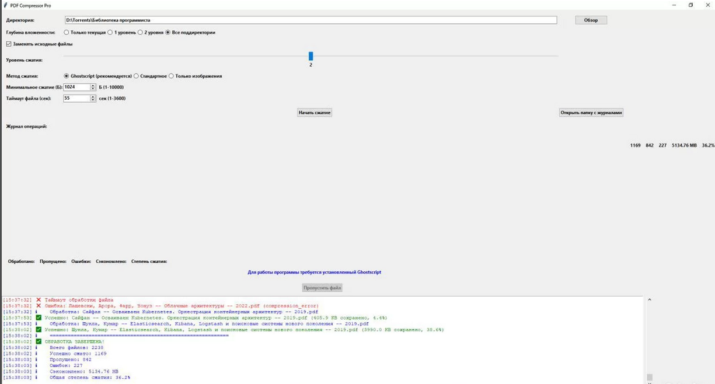715x384 pixels.
Task: Toggle the 'Заменять исходные файлы' checkbox
Action: click(9, 44)
